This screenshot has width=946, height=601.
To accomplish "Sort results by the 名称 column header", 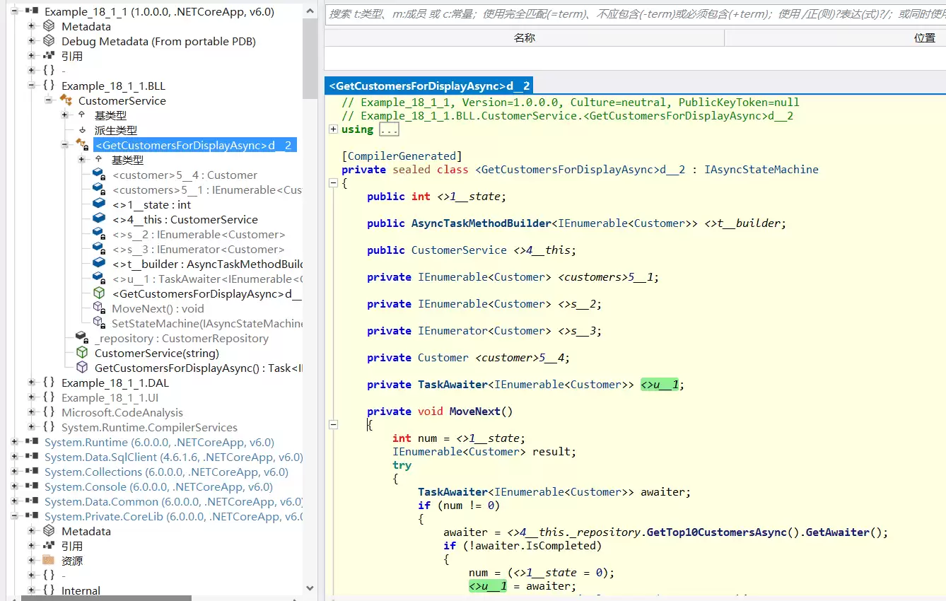I will [525, 37].
